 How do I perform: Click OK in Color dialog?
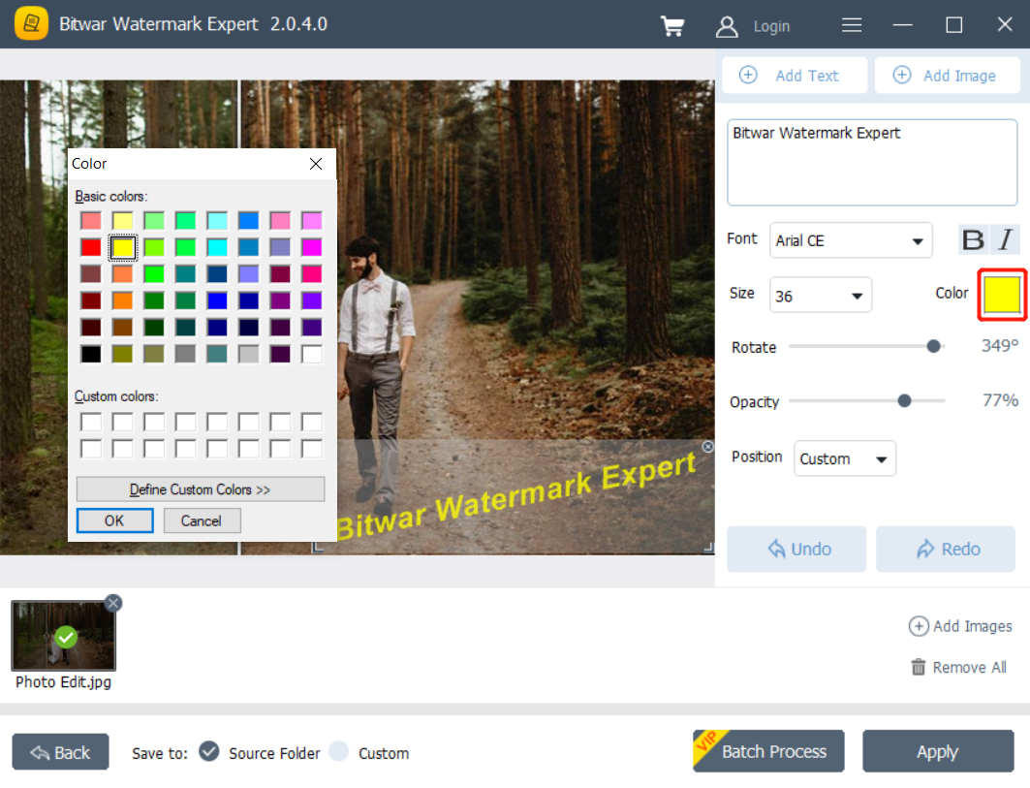(x=115, y=520)
